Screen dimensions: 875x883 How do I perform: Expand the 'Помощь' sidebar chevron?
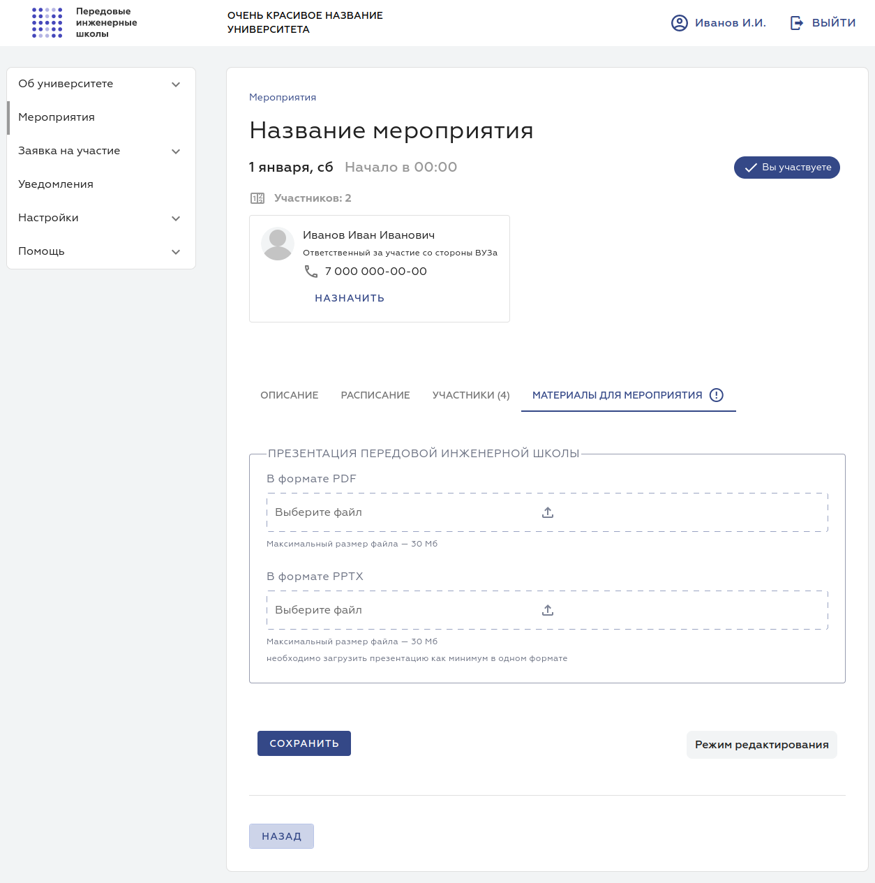(176, 252)
